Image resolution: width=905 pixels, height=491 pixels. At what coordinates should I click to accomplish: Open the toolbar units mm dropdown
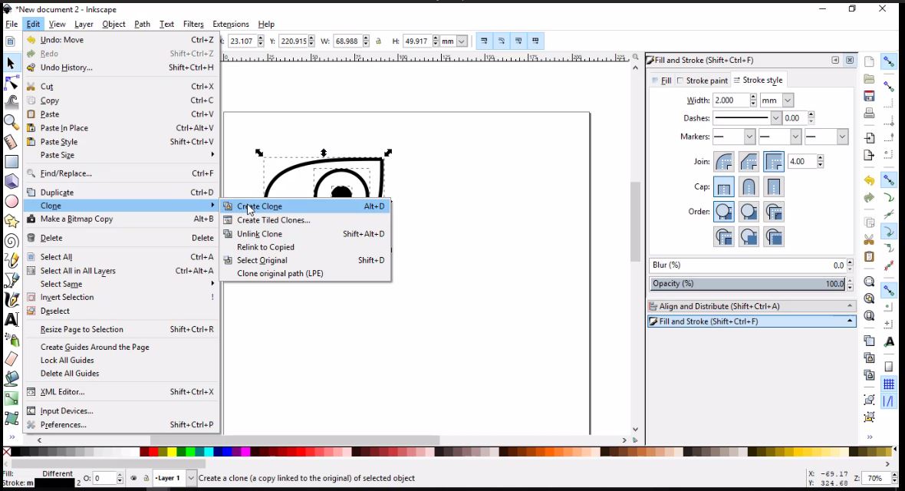[462, 41]
